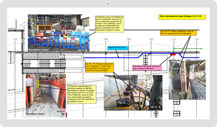Click the T12 gridline bubble
Viewport: 217px width, 127px height.
(196, 40)
